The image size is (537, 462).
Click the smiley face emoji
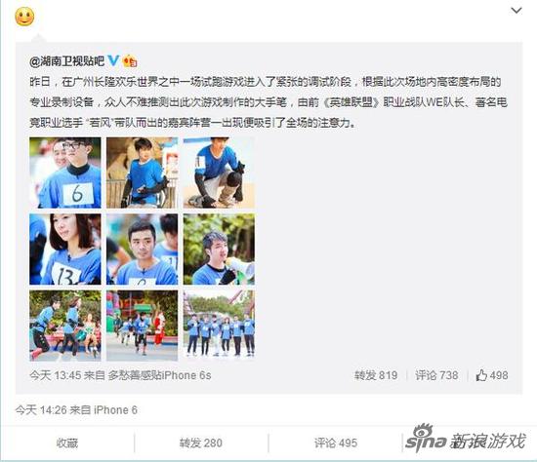tap(24, 17)
